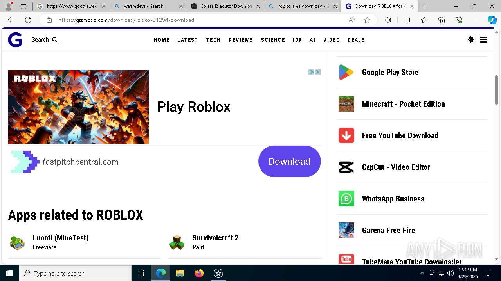Viewport: 501px width, 281px height.
Task: Click the fastpitchcentral arrow logo
Action: tap(25, 162)
